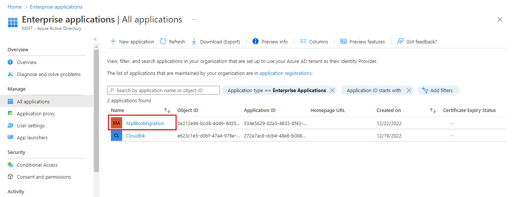The image size is (513, 197).
Task: Click the New application plus icon
Action: click(113, 42)
